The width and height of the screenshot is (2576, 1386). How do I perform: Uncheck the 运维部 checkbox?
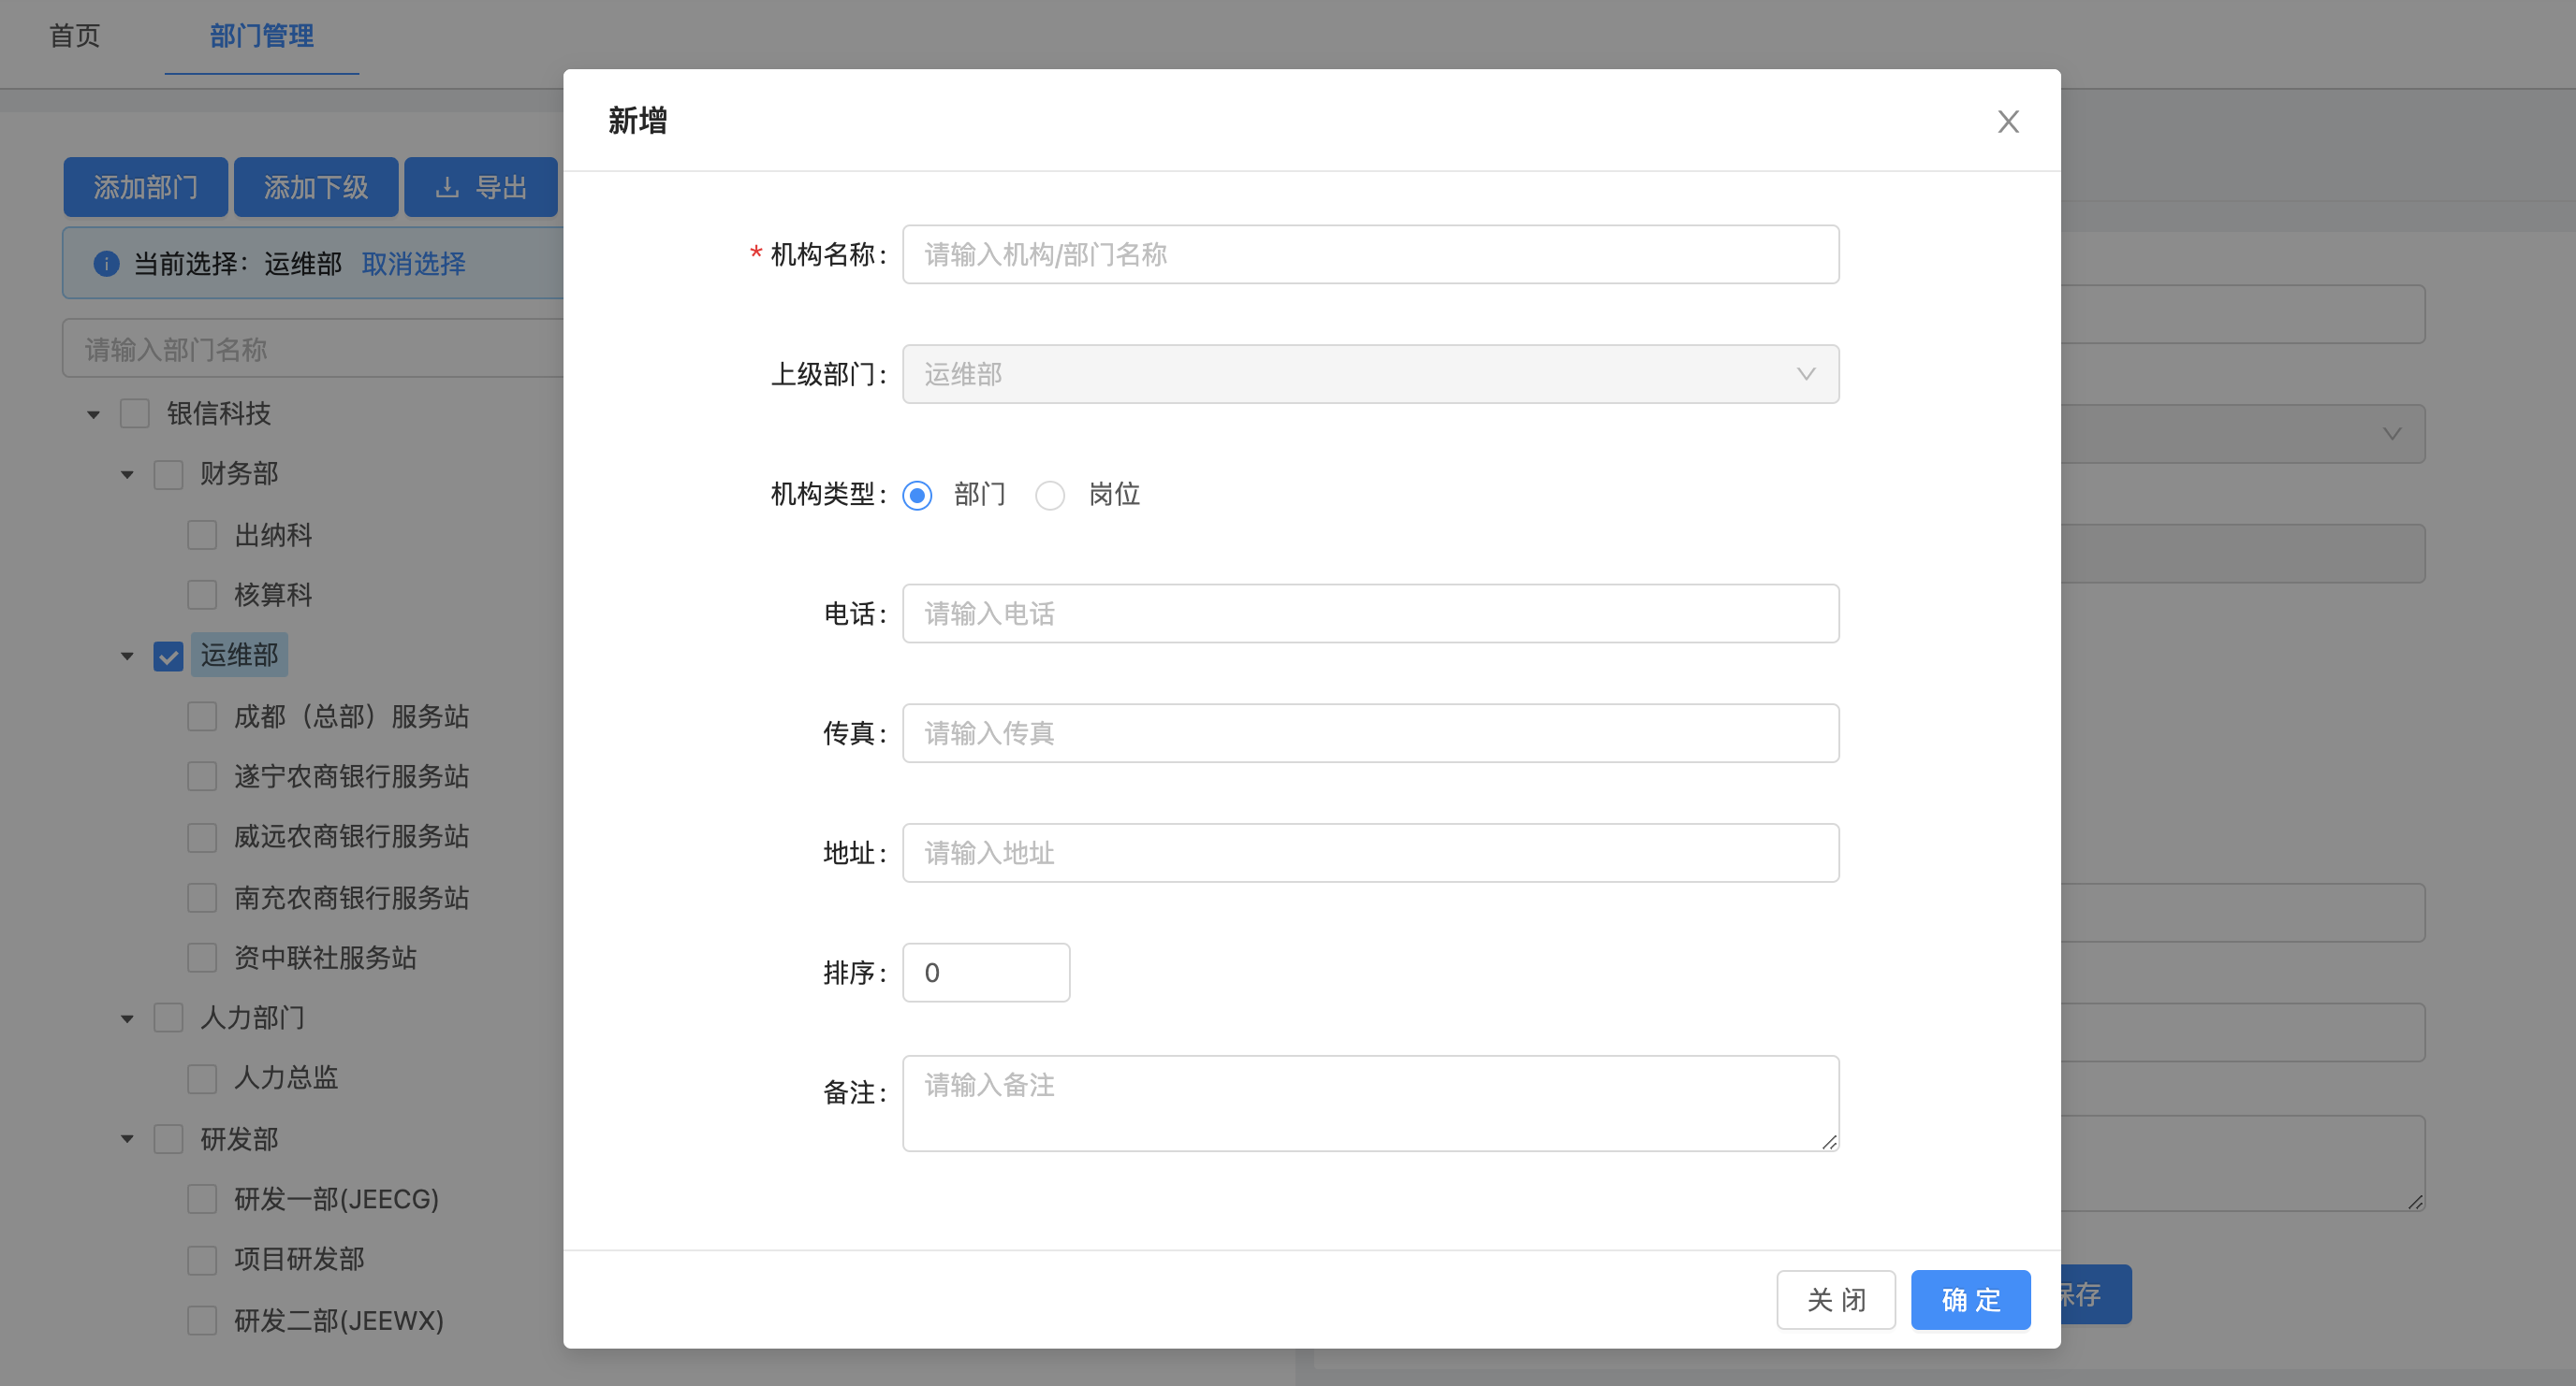point(168,657)
